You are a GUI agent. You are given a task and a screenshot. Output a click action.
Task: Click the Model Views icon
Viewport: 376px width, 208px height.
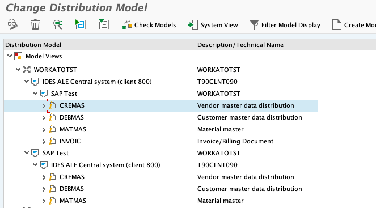pyautogui.click(x=18, y=56)
